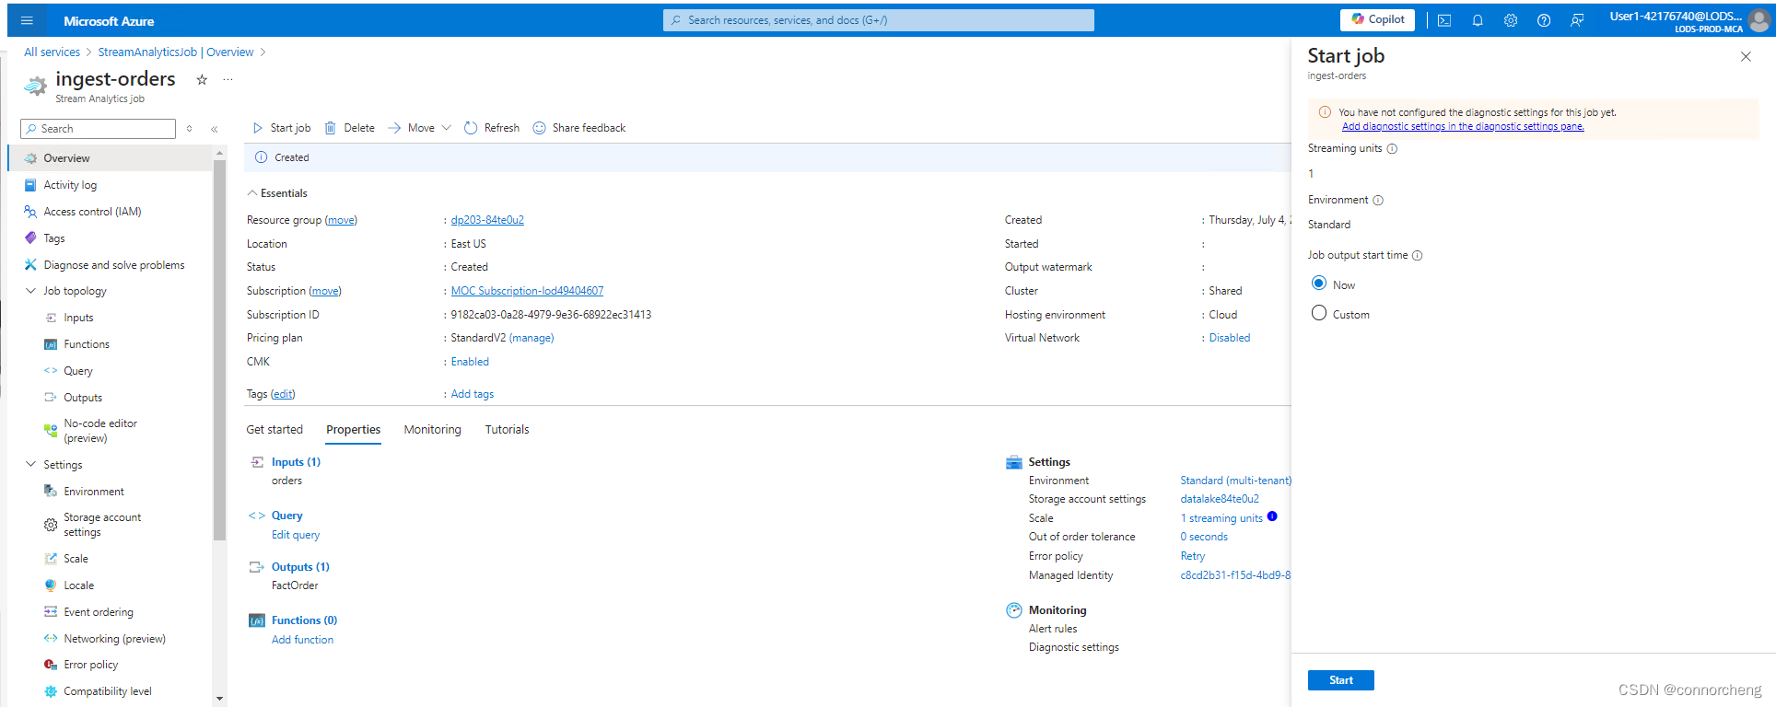Collapse the Job topology group
This screenshot has width=1776, height=707.
pyautogui.click(x=30, y=291)
